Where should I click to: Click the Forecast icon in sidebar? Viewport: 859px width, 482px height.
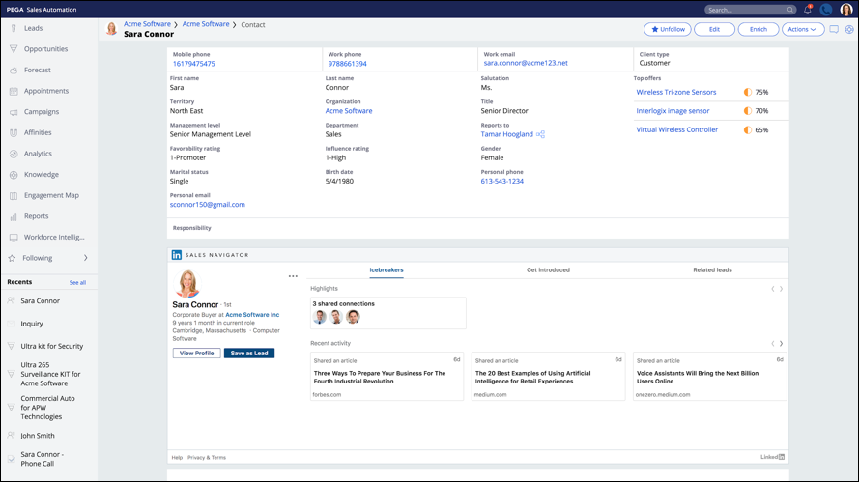(x=14, y=71)
